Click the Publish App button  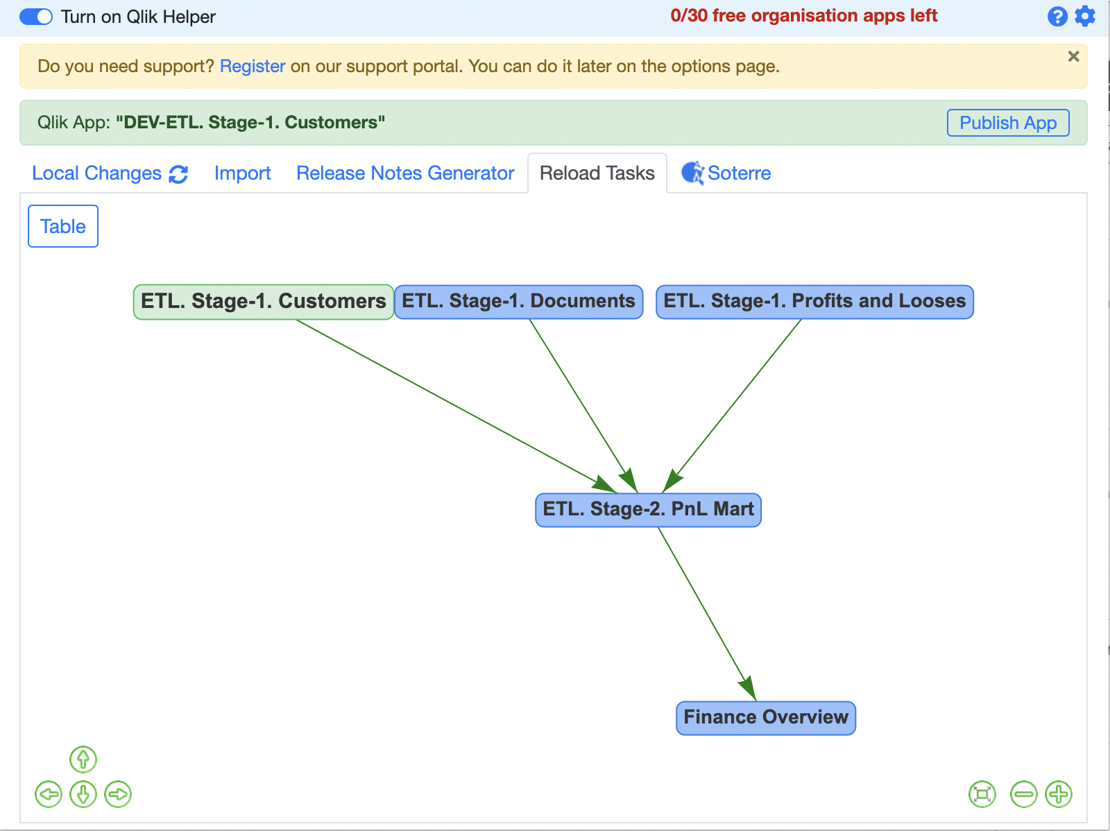pyautogui.click(x=1008, y=123)
